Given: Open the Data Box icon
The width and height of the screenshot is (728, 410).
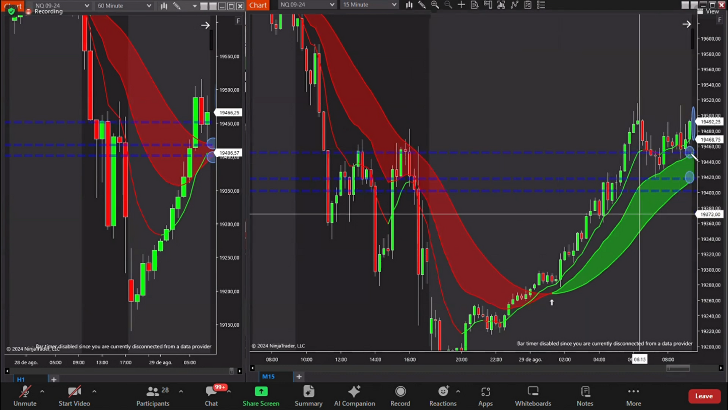Looking at the screenshot, I should pos(475,5).
